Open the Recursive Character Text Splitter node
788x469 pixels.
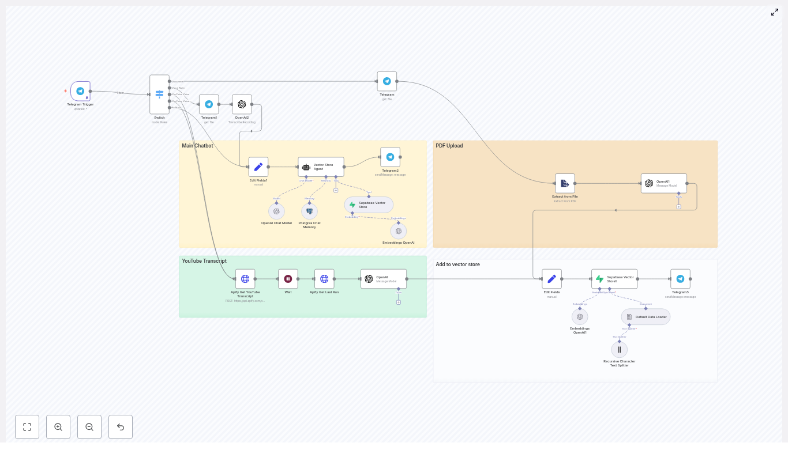(x=619, y=349)
